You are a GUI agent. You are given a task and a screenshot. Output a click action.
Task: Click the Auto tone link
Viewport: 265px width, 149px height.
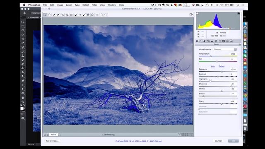pos(213,66)
